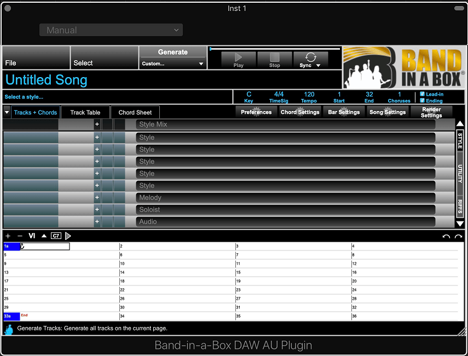Click the Style Mix track label
468x356 pixels.
[x=285, y=124]
